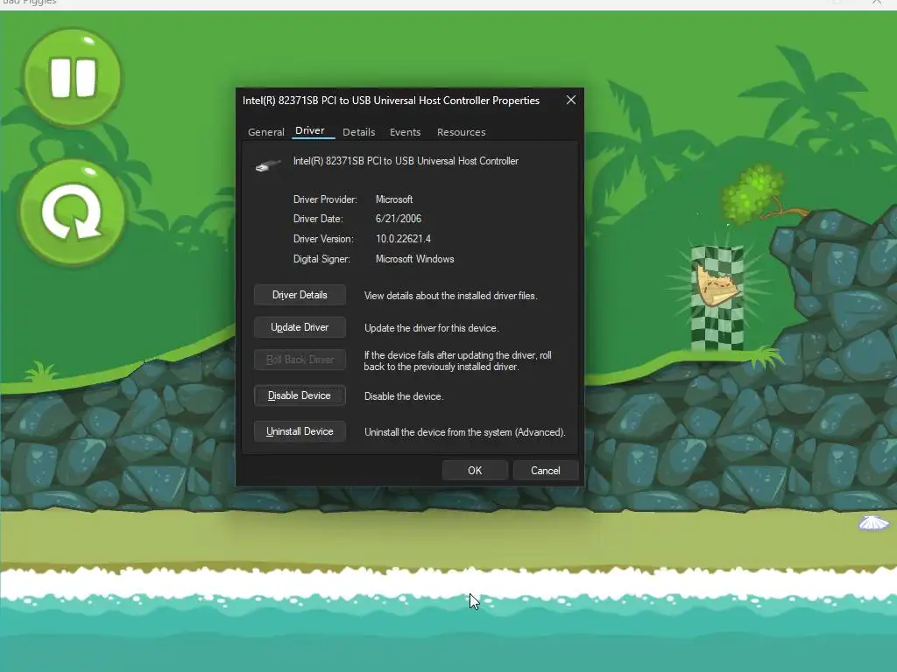Click the 'Driver Date:' label
Viewport: 897px width, 672px height.
[318, 219]
